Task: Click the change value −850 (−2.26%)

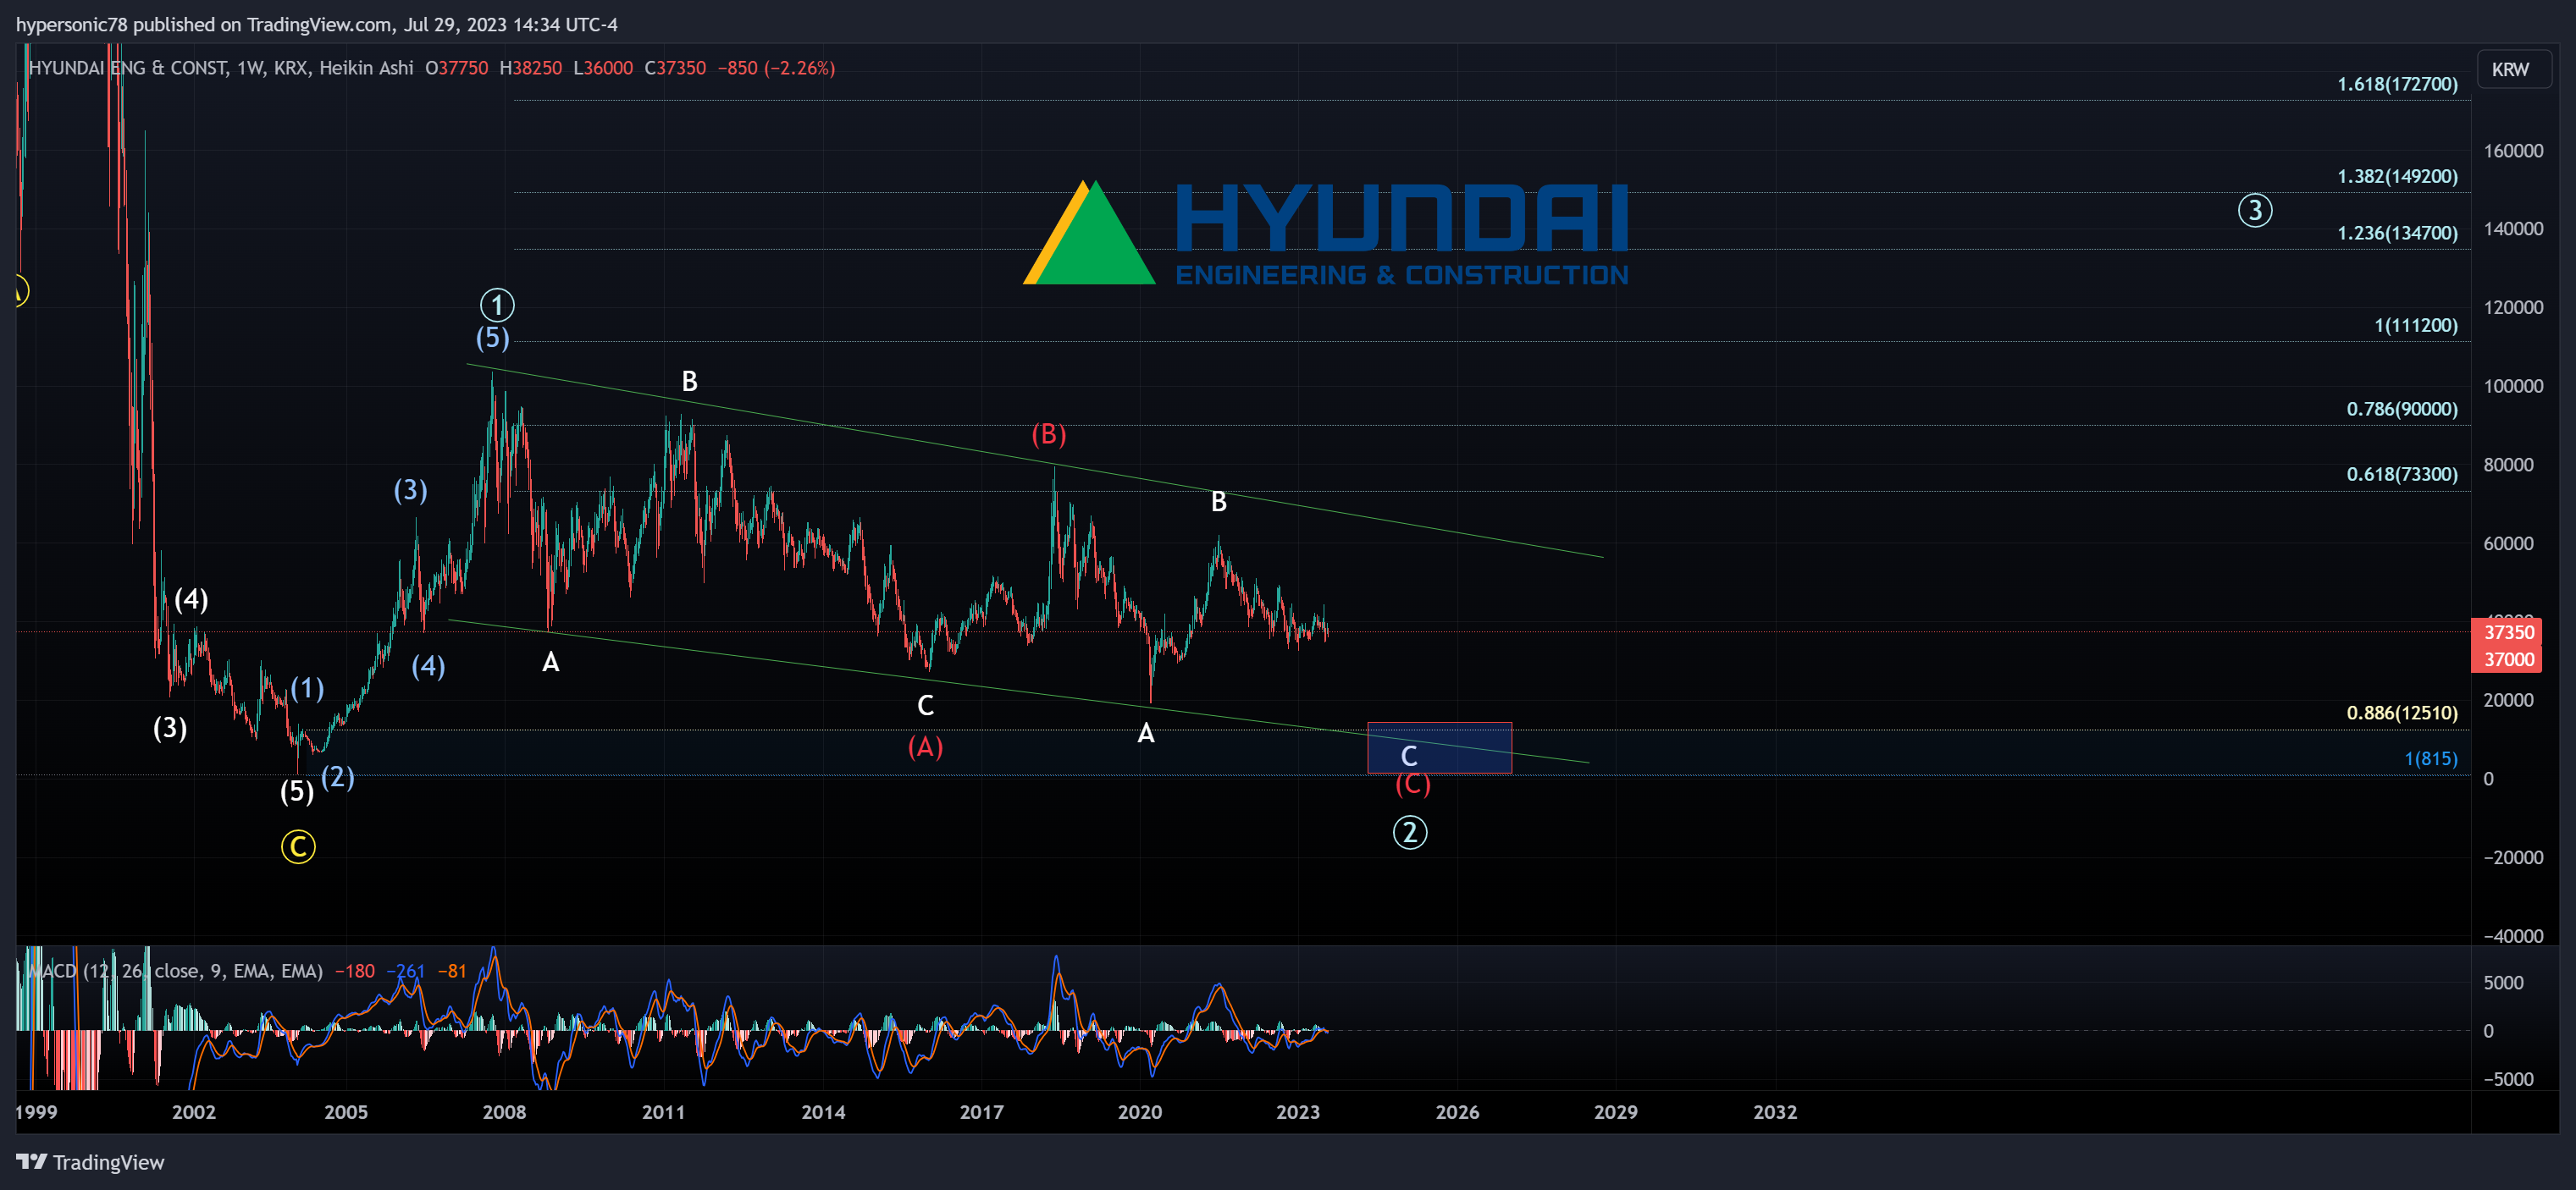Action: click(776, 68)
